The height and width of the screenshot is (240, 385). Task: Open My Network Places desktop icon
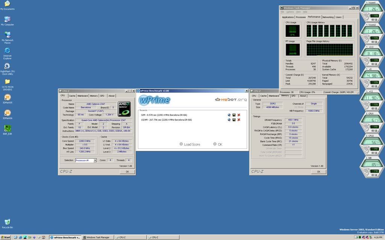point(8,37)
